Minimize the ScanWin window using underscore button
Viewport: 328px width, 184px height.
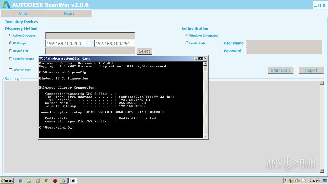pos(316,5)
